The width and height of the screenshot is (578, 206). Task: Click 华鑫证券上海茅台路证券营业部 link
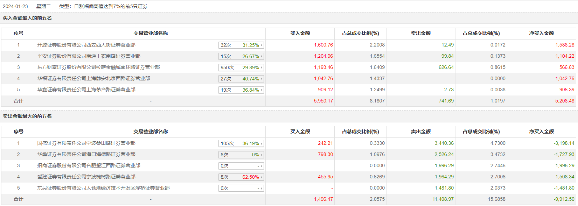tap(86, 90)
